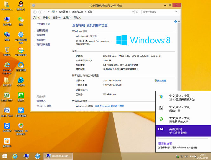Click the Back navigation arrow
Viewport: 211px width, 160px height.
click(x=35, y=12)
